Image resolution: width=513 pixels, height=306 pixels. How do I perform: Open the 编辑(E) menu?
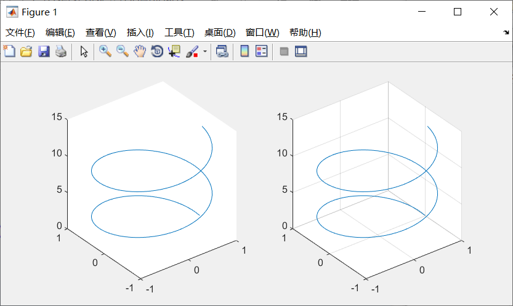coord(60,33)
